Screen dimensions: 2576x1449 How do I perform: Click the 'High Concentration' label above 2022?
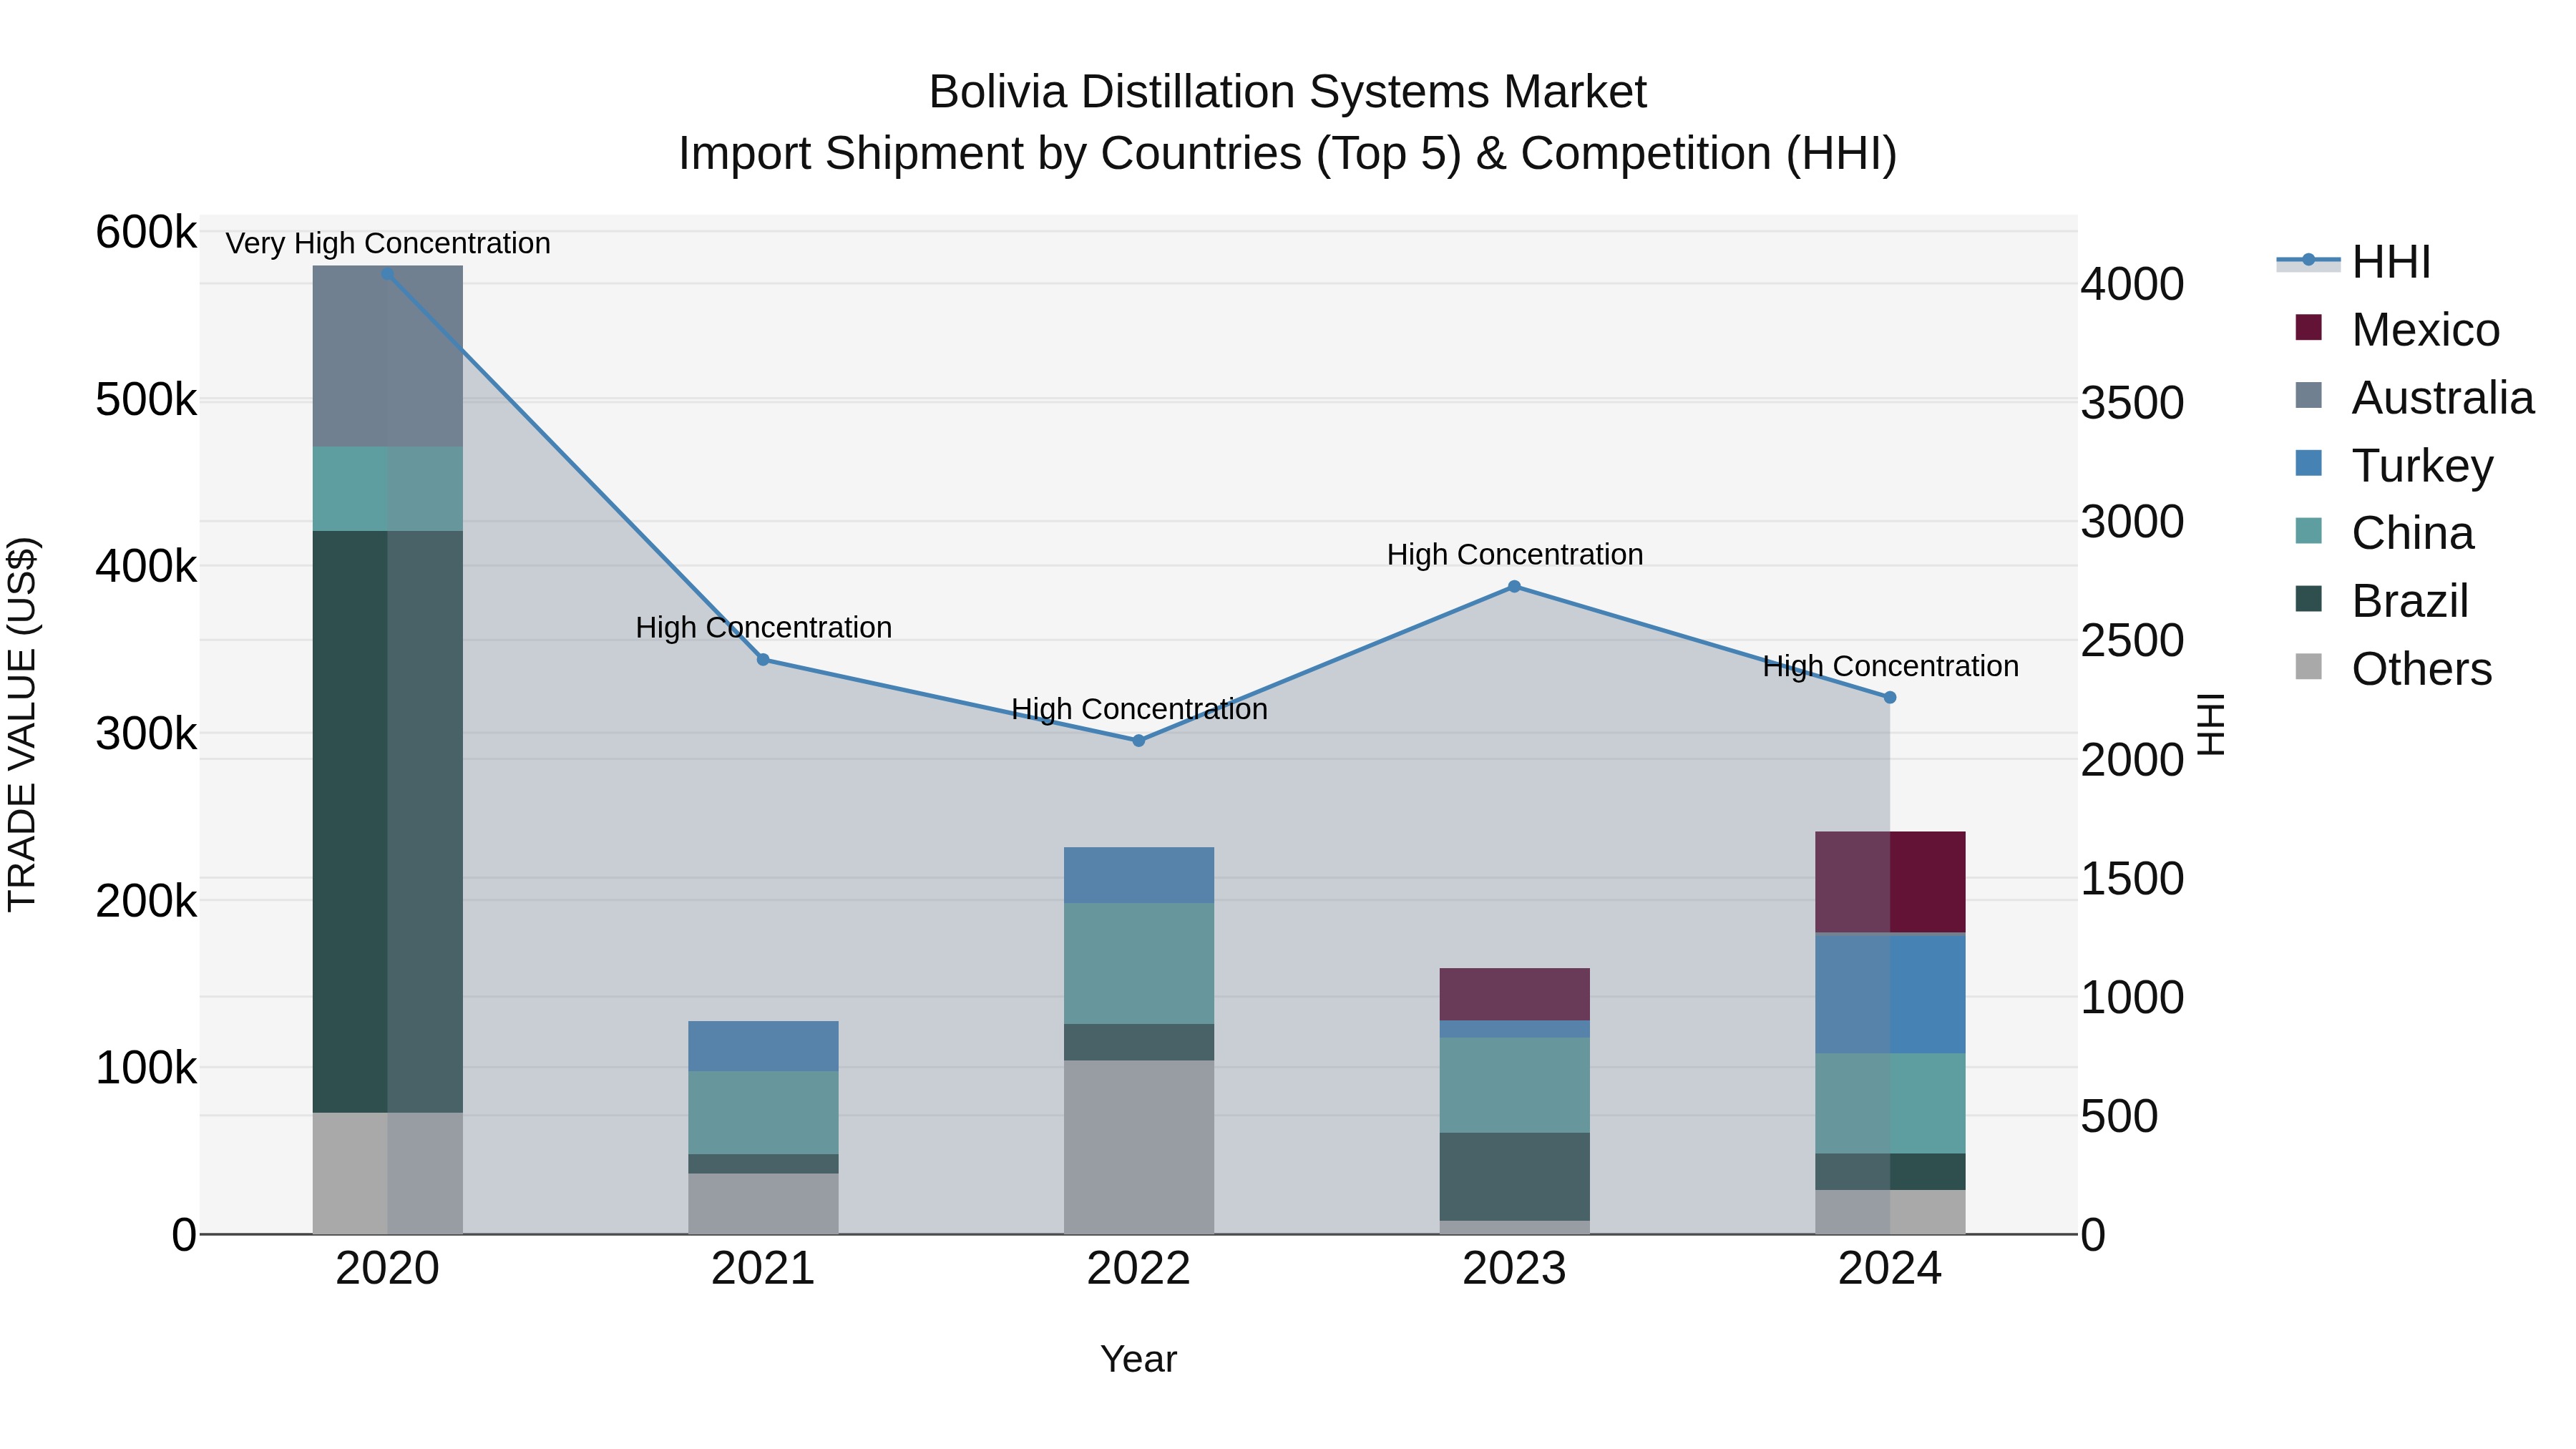tap(1139, 709)
